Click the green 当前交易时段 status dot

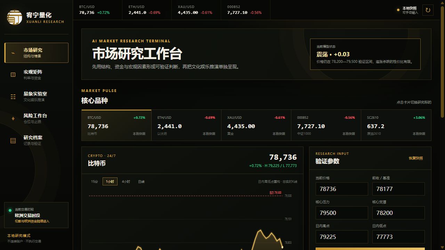click(10, 210)
